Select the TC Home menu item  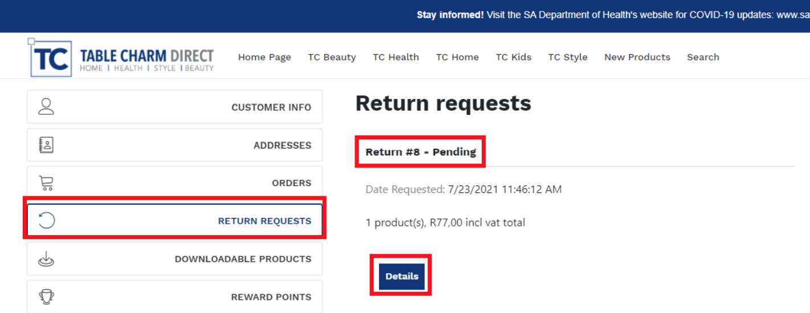click(x=457, y=57)
